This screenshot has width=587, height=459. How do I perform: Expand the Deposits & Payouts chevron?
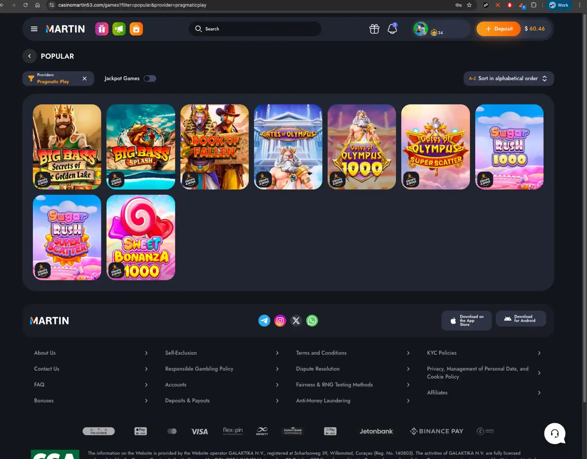(277, 401)
